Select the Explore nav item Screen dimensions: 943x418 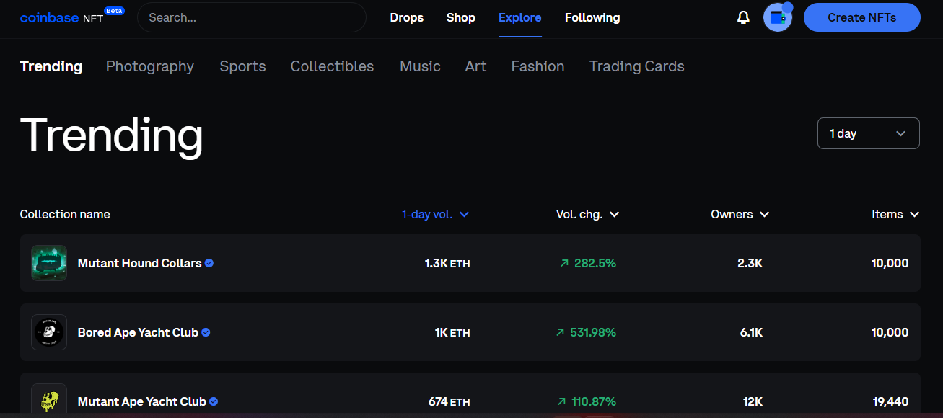pyautogui.click(x=520, y=17)
